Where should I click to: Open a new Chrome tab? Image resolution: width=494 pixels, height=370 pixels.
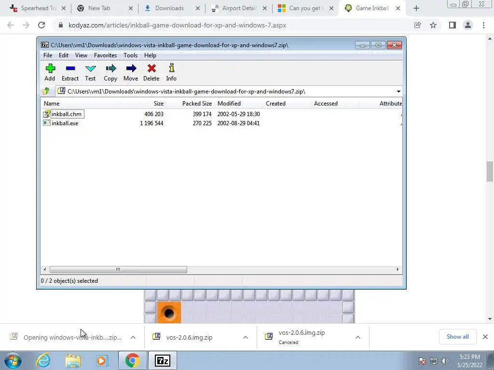pos(416,8)
